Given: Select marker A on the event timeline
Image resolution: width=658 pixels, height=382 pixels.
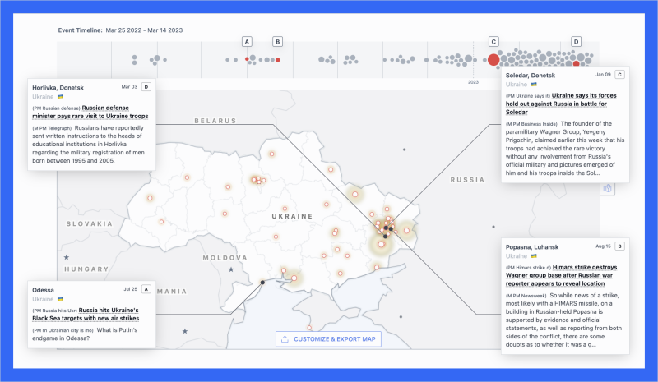Looking at the screenshot, I should 248,41.
